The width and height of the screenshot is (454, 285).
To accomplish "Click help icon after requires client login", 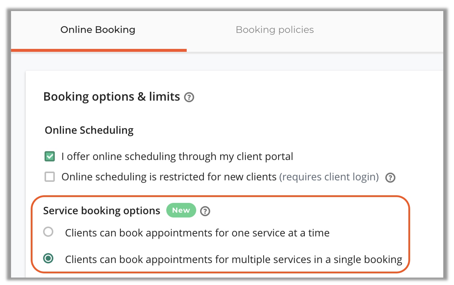I will 390,178.
